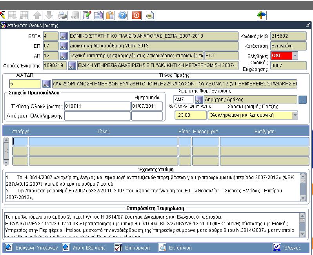Click the Είδος column header

[184, 132]
